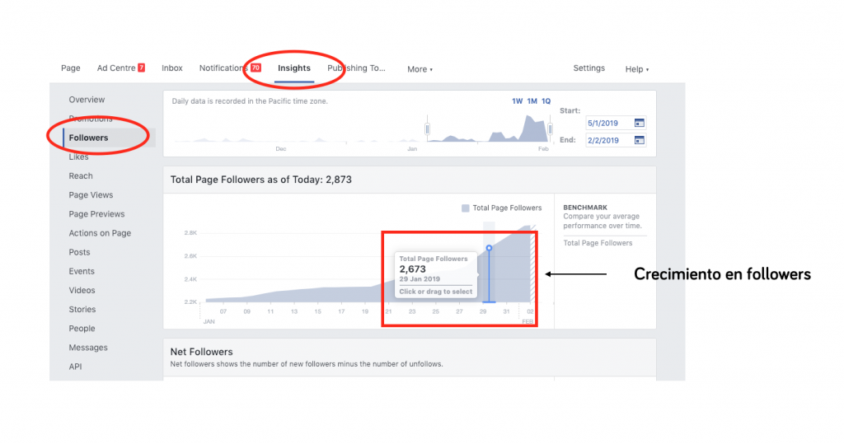Open Settings in the top bar
The height and width of the screenshot is (444, 844).
pyautogui.click(x=588, y=68)
